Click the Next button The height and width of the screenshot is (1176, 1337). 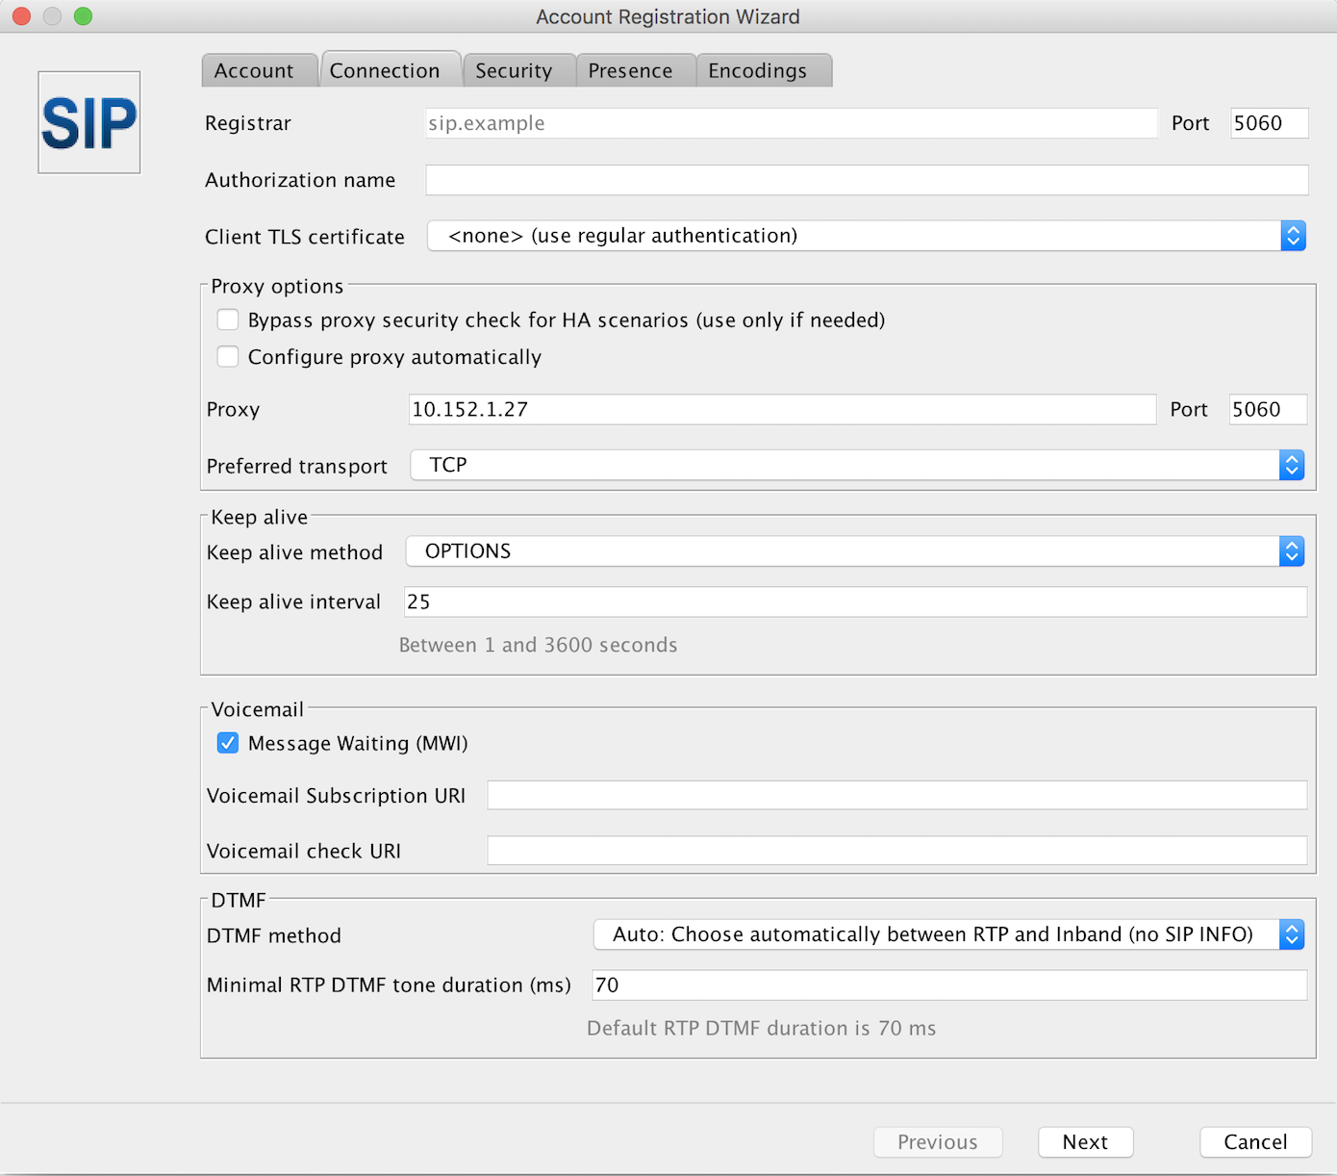point(1085,1141)
